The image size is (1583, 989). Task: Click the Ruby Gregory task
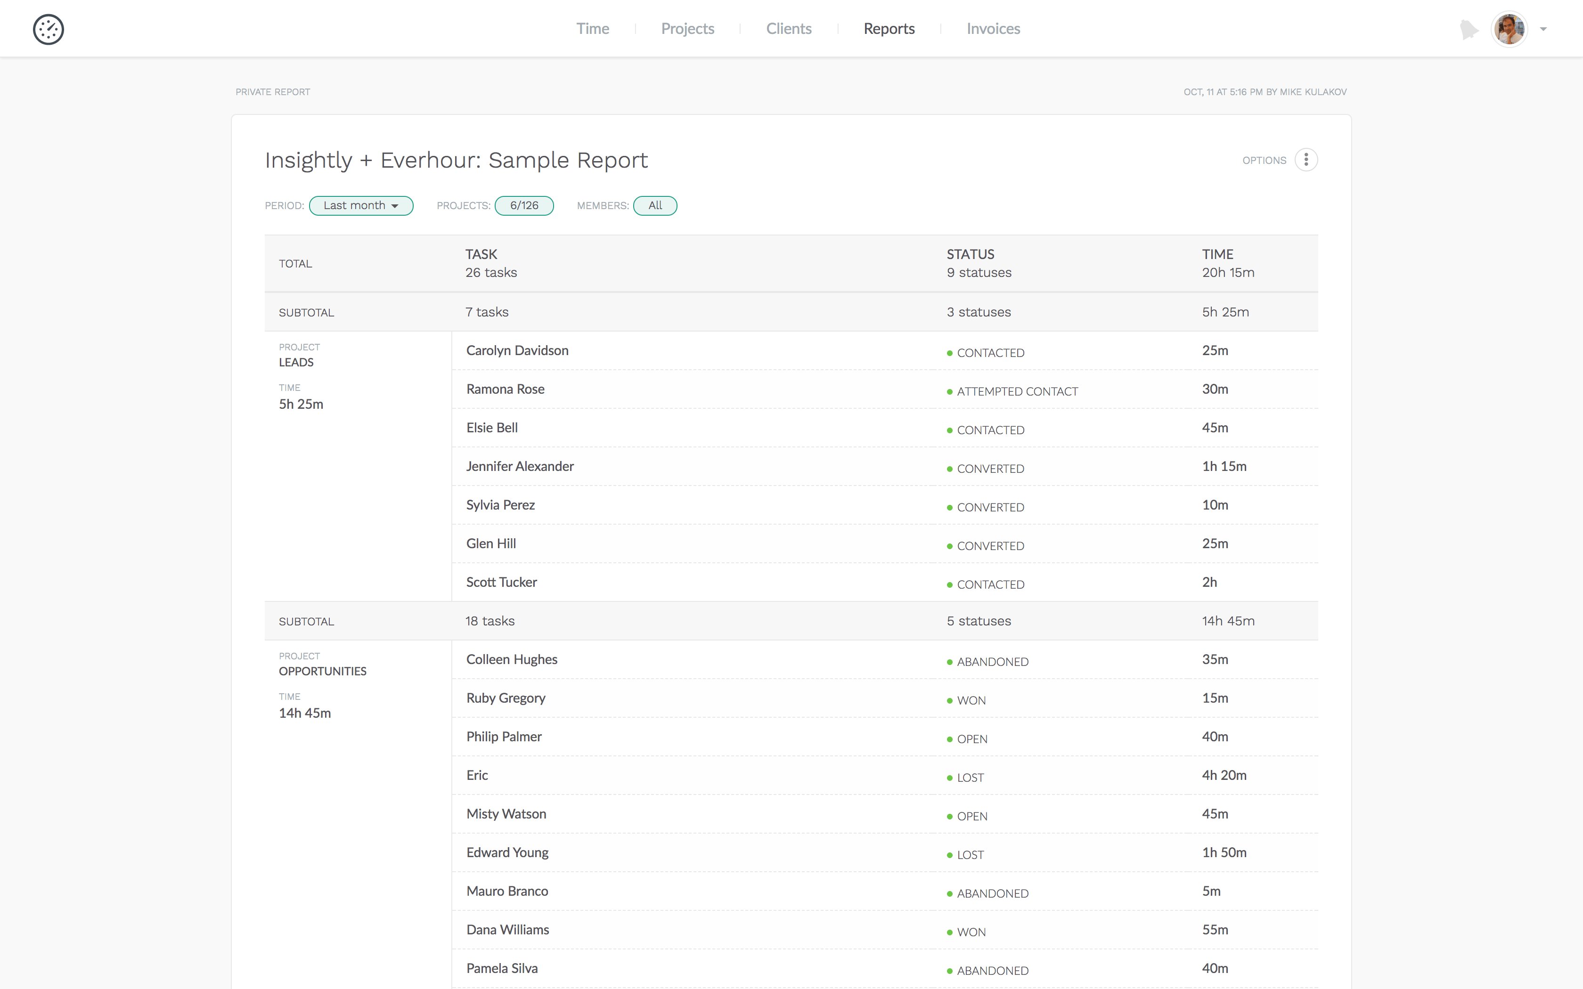(x=506, y=698)
